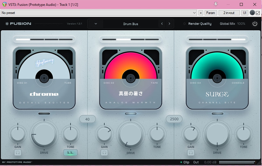Open the No preset combo box
The width and height of the screenshot is (262, 166).
(99, 13)
